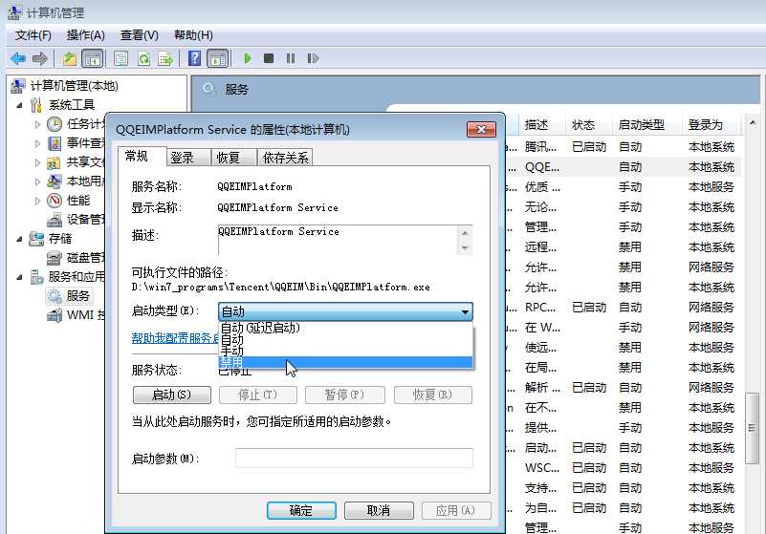Click description box scroll down arrow
This screenshot has width=766, height=534.
click(x=465, y=248)
